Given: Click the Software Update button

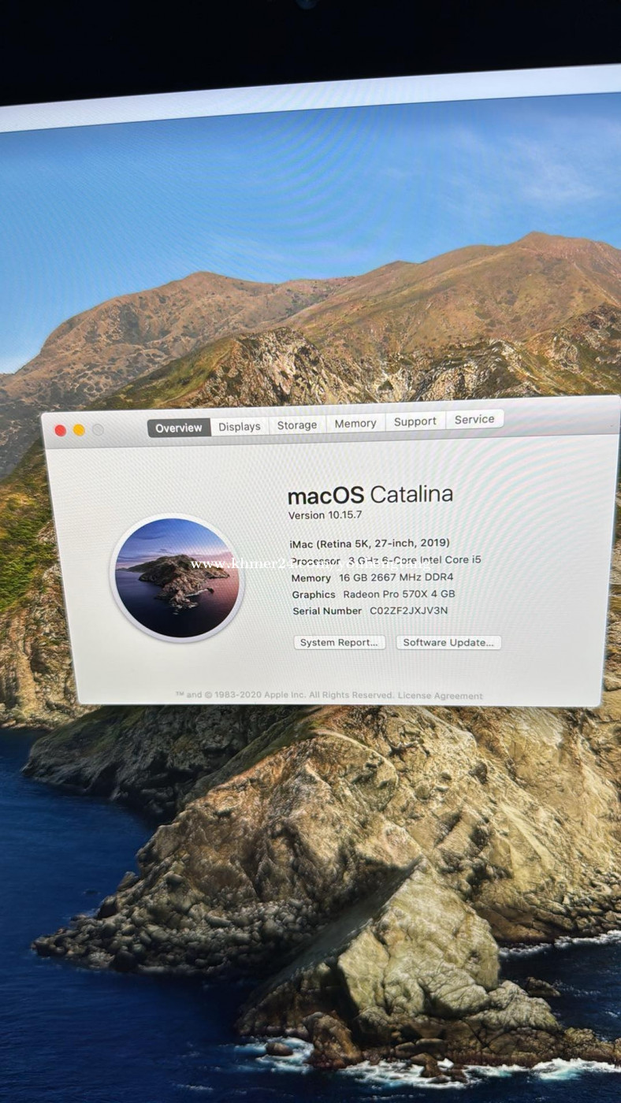Looking at the screenshot, I should (448, 642).
